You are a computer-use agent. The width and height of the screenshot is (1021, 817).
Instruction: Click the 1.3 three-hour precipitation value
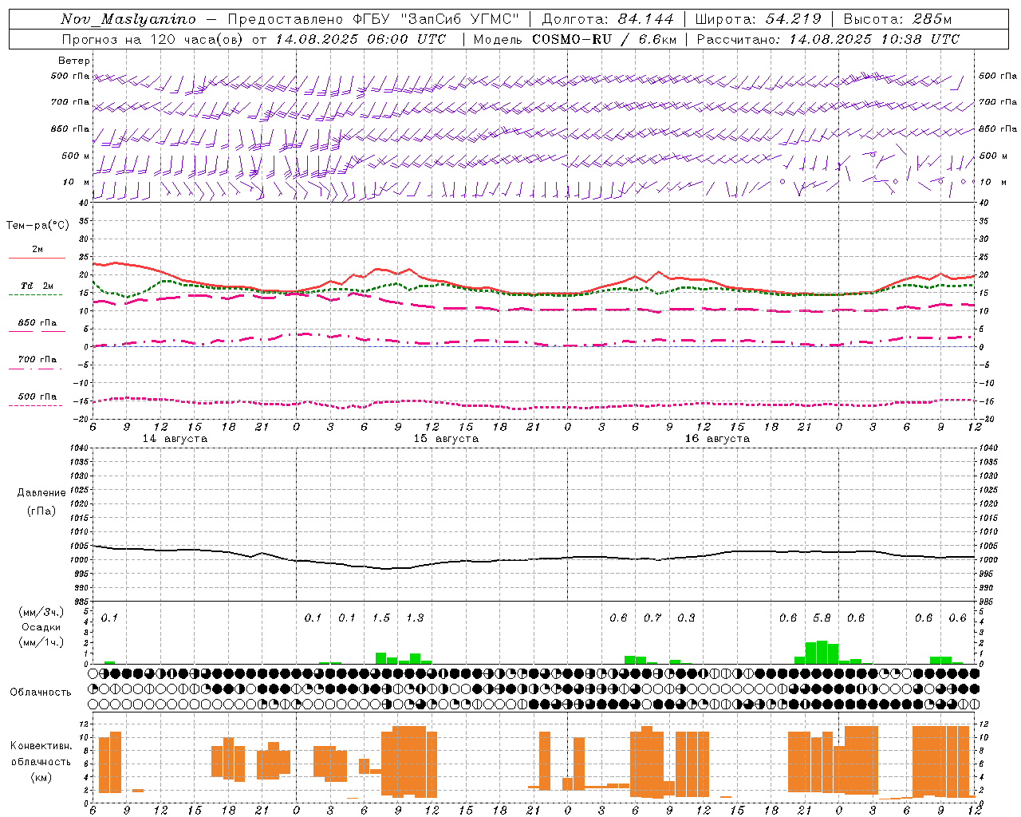coord(415,618)
